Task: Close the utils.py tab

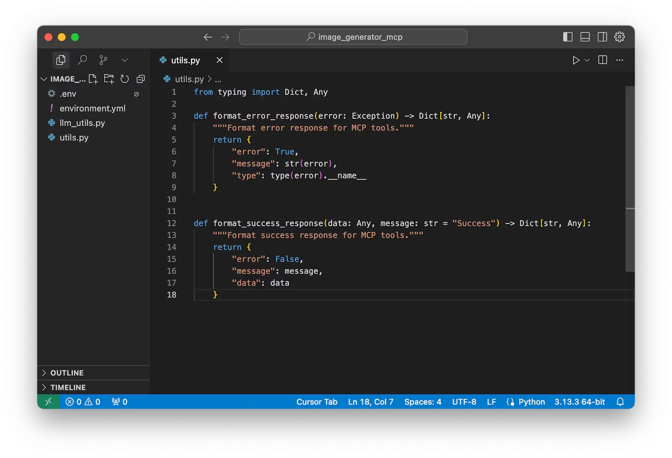Action: [220, 60]
